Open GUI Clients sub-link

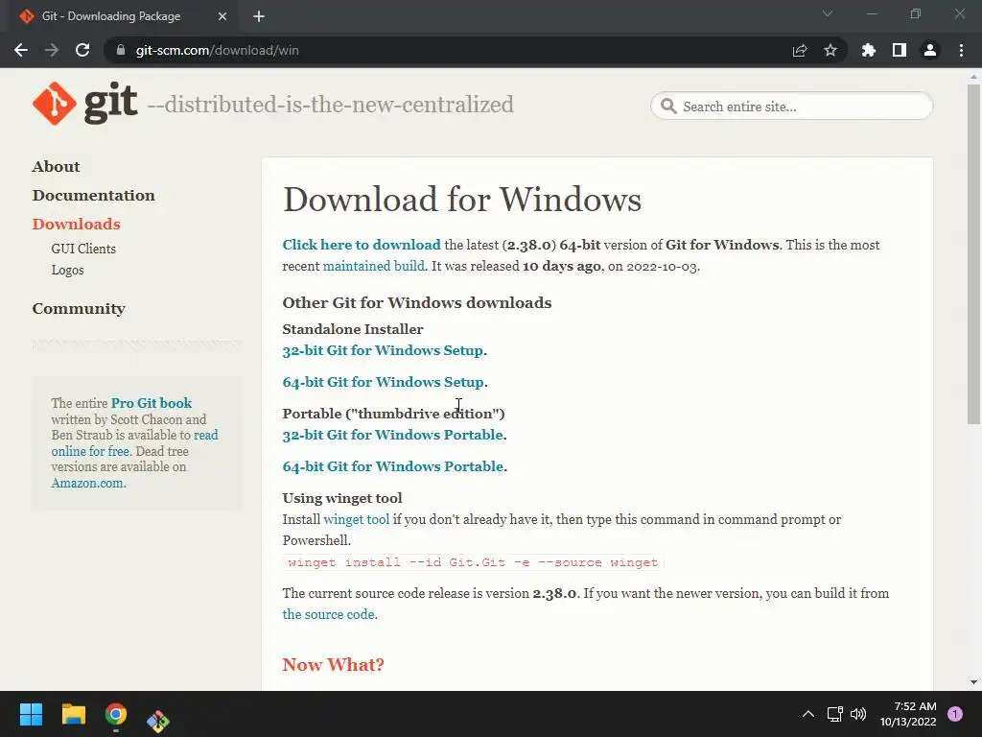point(83,249)
